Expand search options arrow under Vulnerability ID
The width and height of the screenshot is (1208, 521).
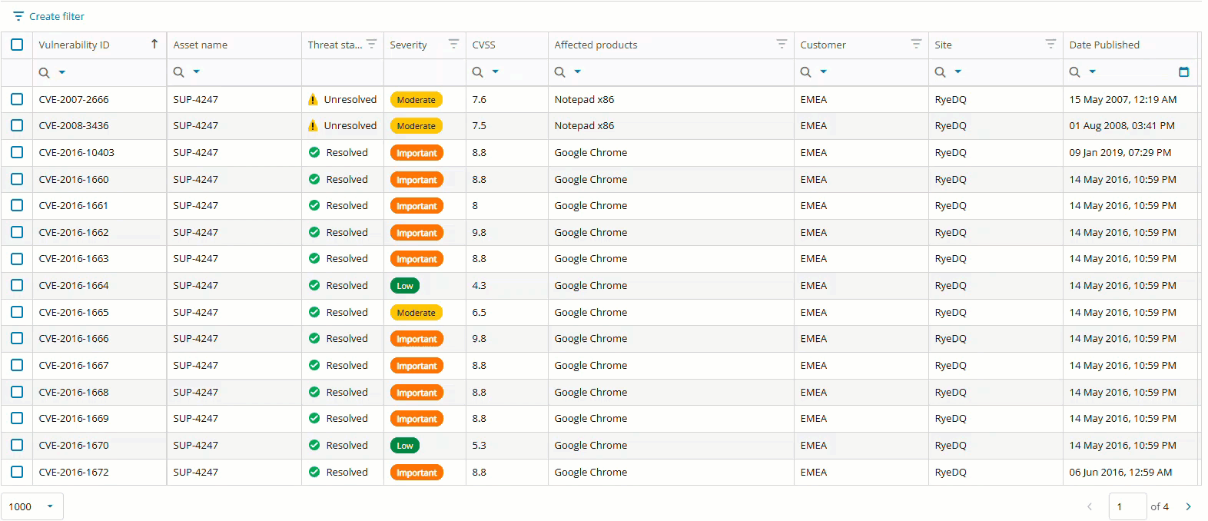pos(62,72)
